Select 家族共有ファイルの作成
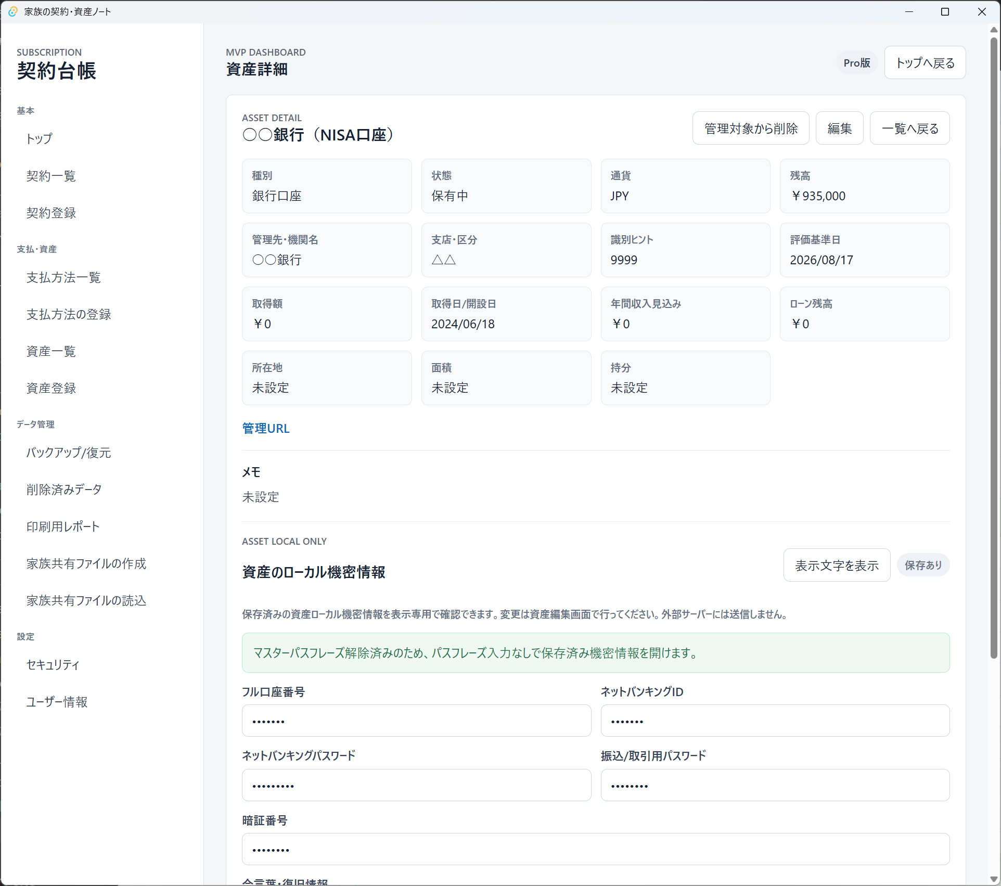Screen dimensions: 1001x886 (x=86, y=563)
